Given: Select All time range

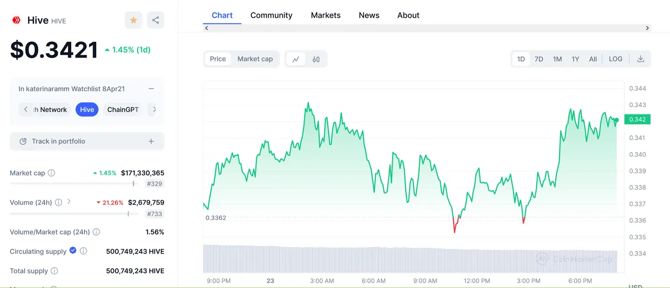Looking at the screenshot, I should pos(593,59).
